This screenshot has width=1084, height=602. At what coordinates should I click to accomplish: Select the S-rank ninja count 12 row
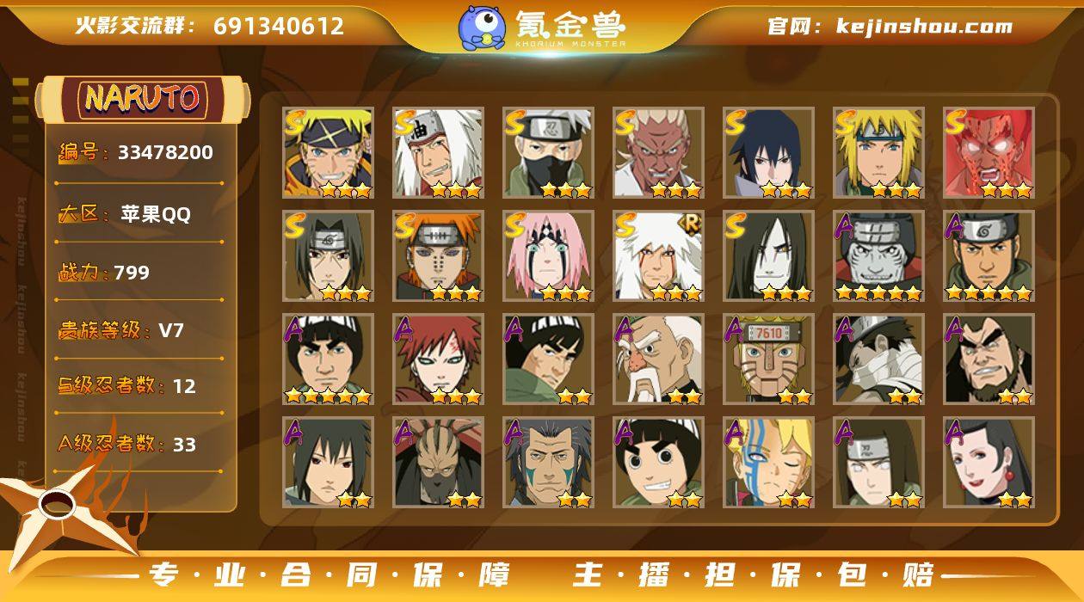(x=139, y=386)
